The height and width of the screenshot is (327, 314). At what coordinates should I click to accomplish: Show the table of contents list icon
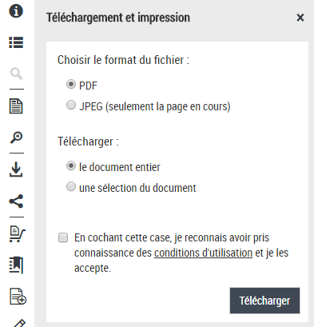click(16, 42)
